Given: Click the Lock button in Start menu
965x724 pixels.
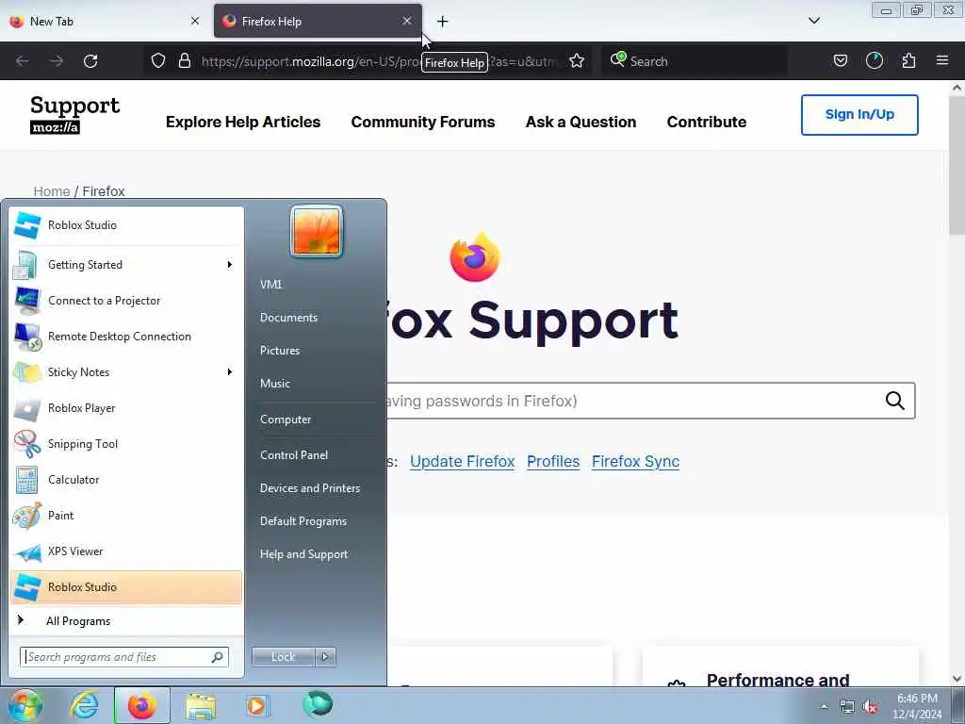Looking at the screenshot, I should click(283, 657).
